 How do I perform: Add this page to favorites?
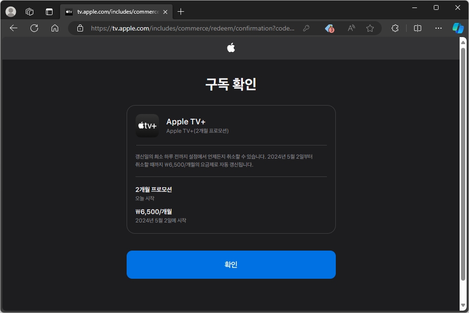point(370,28)
